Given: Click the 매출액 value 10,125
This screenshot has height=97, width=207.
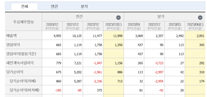Looking at the screenshot, I should click(77, 36).
